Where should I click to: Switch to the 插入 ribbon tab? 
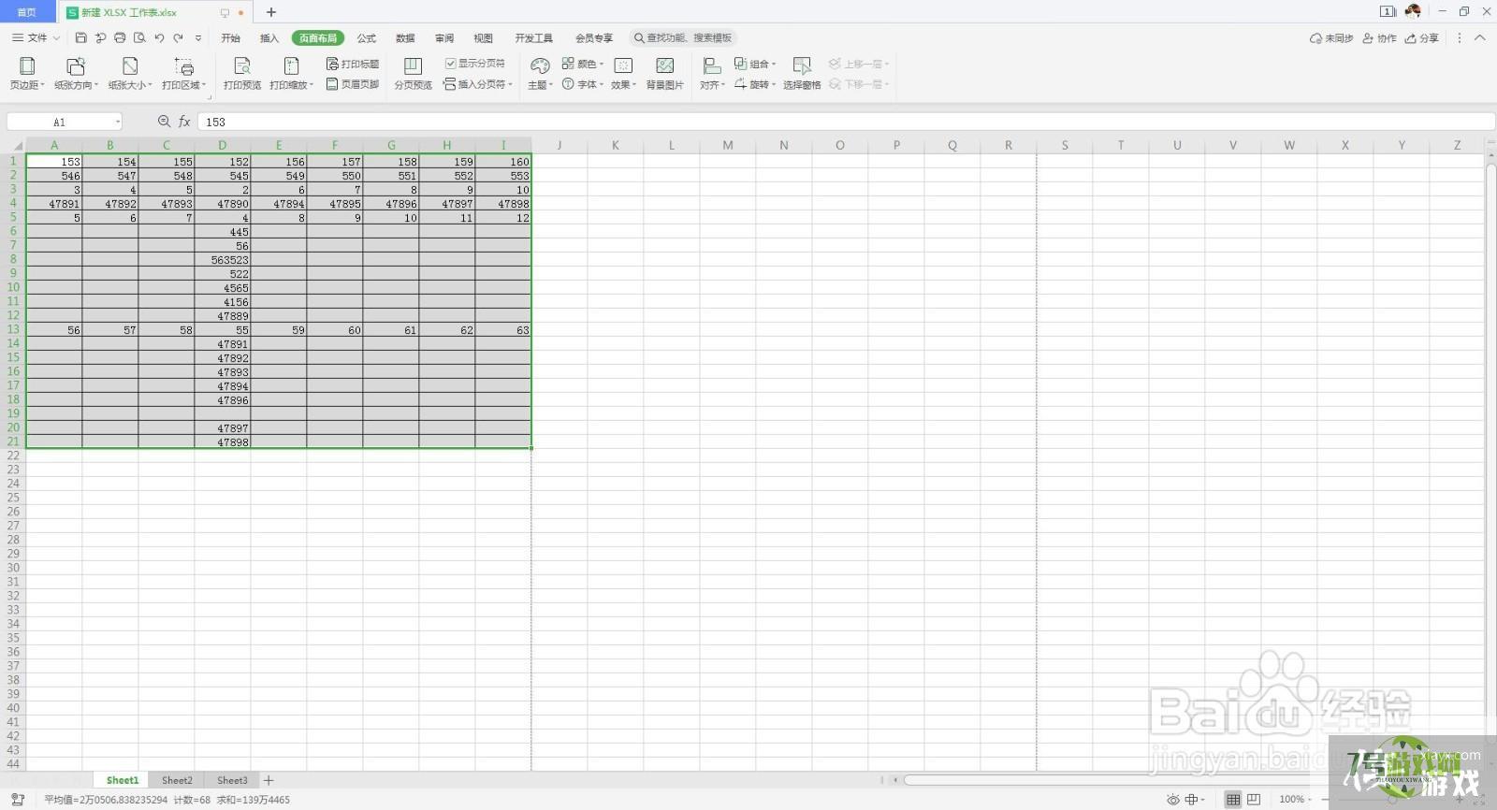click(x=269, y=38)
